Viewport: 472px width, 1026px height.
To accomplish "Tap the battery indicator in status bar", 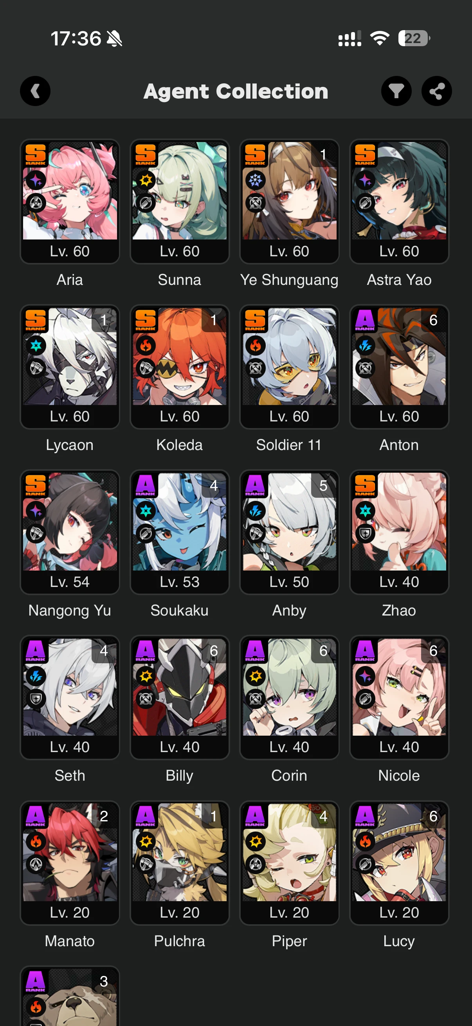I will point(414,38).
